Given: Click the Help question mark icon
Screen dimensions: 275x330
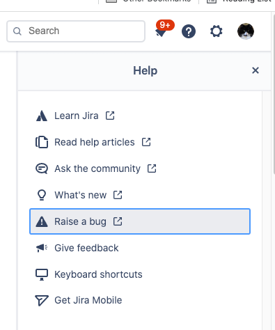Looking at the screenshot, I should [189, 31].
